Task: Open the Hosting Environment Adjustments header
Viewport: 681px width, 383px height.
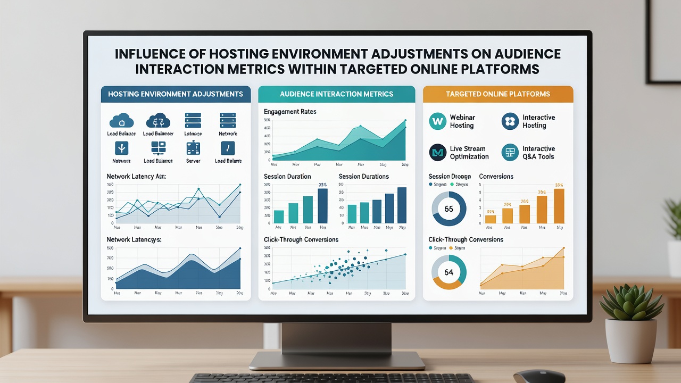Action: point(176,94)
